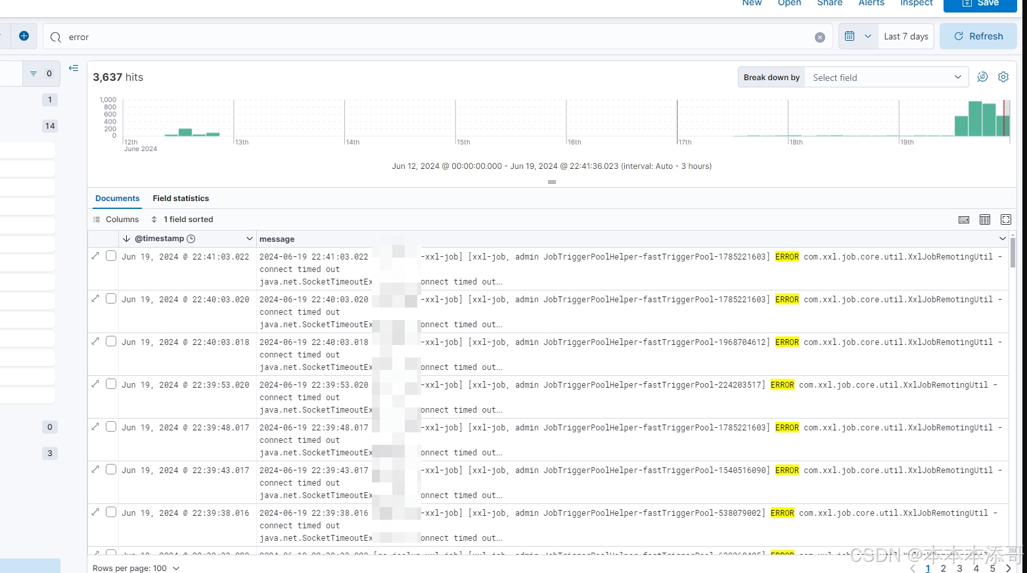Open the Break down by Select field dropdown
This screenshot has width=1027, height=573.
click(x=886, y=78)
